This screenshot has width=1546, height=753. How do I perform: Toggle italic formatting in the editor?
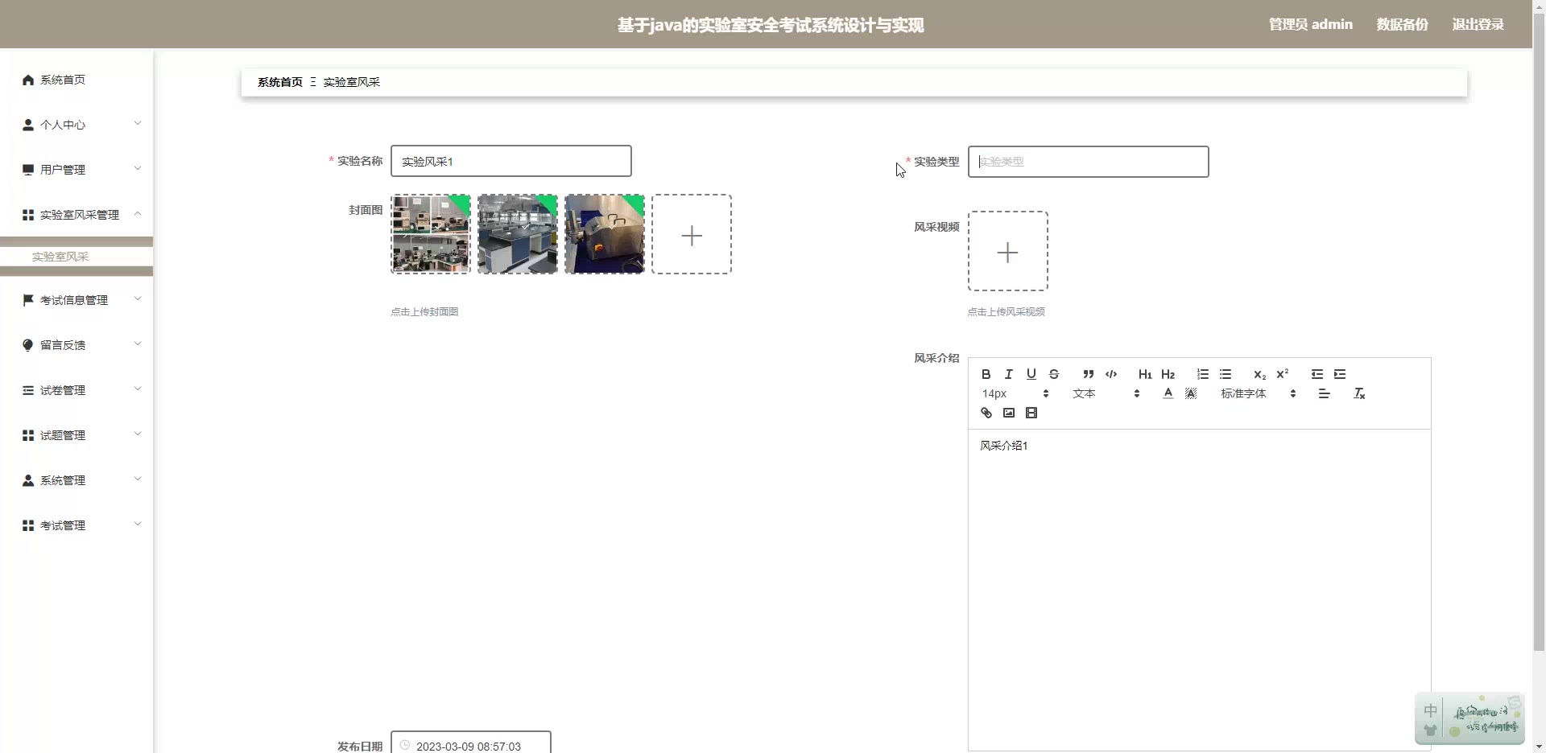(1008, 374)
